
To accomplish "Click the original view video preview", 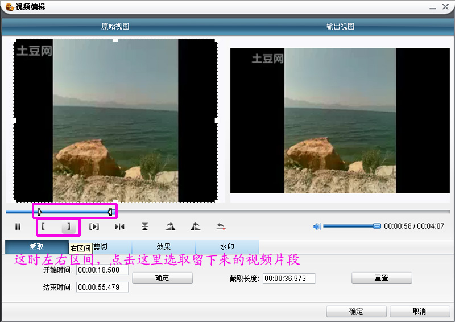I will click(115, 121).
